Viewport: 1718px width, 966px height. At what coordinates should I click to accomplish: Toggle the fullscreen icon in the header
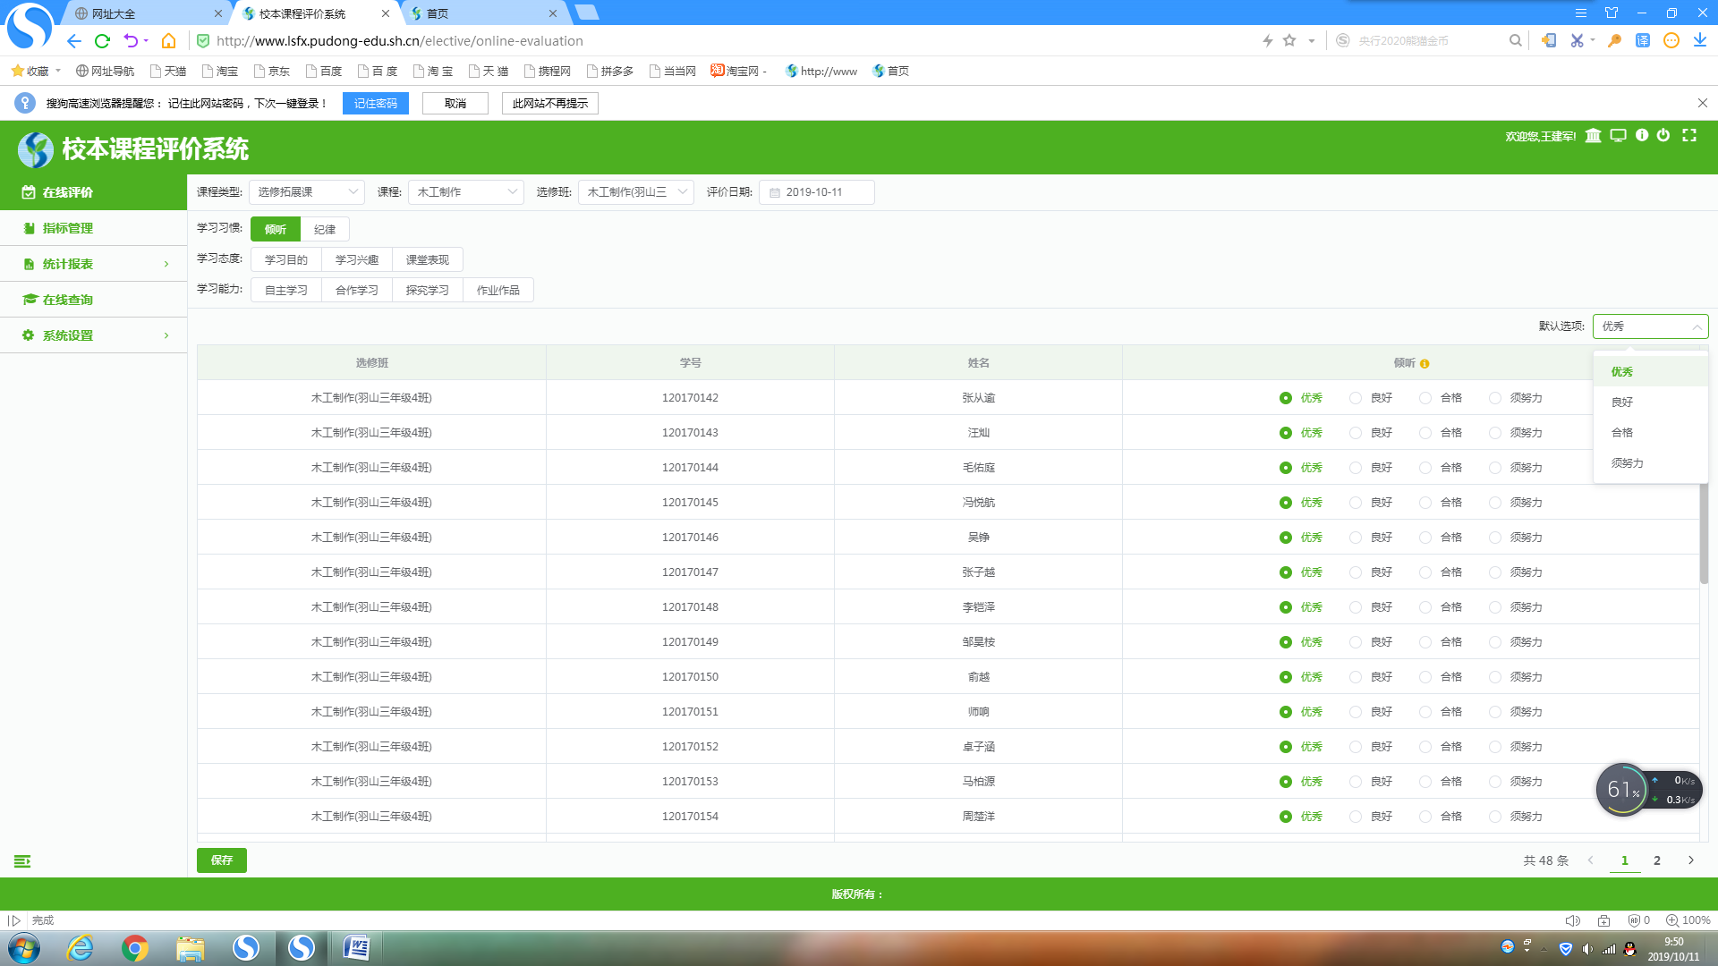pos(1689,135)
